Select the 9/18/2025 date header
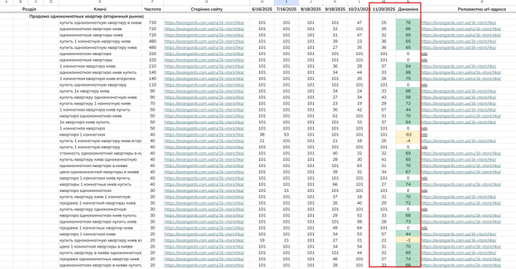The image size is (516, 269). point(335,9)
